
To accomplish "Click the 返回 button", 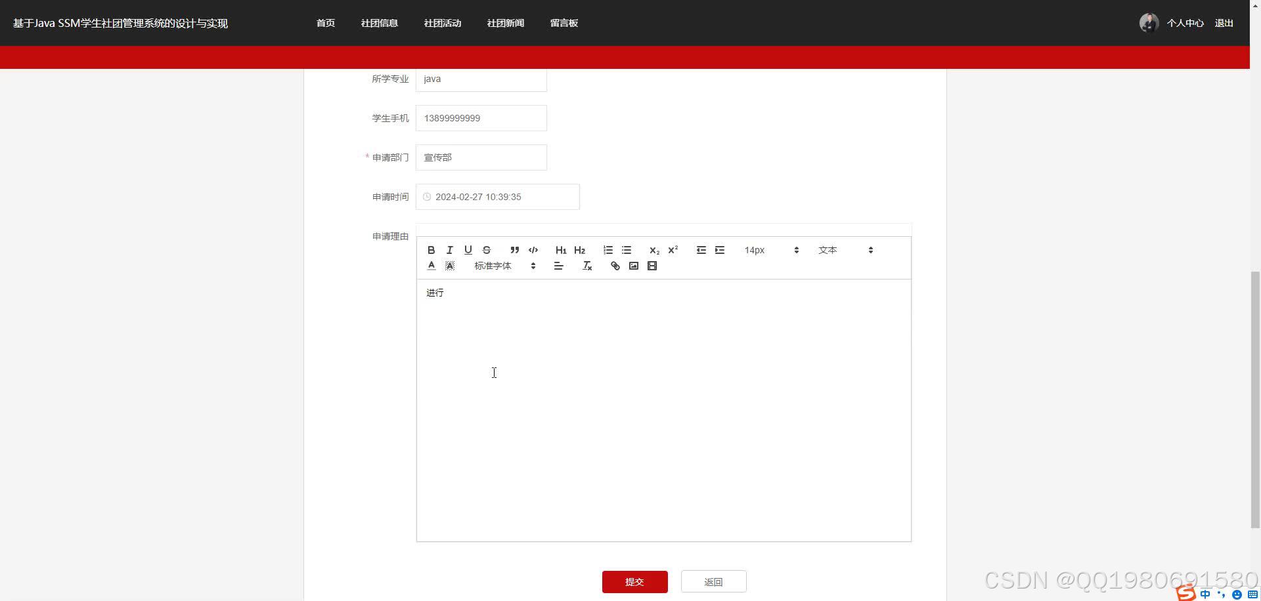I will (x=713, y=582).
